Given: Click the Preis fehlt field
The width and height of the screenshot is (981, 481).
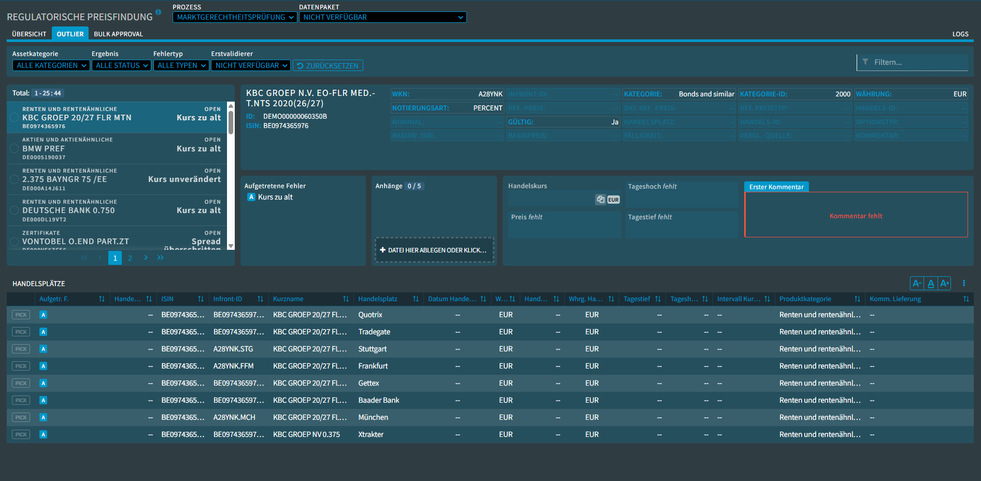Looking at the screenshot, I should (565, 224).
